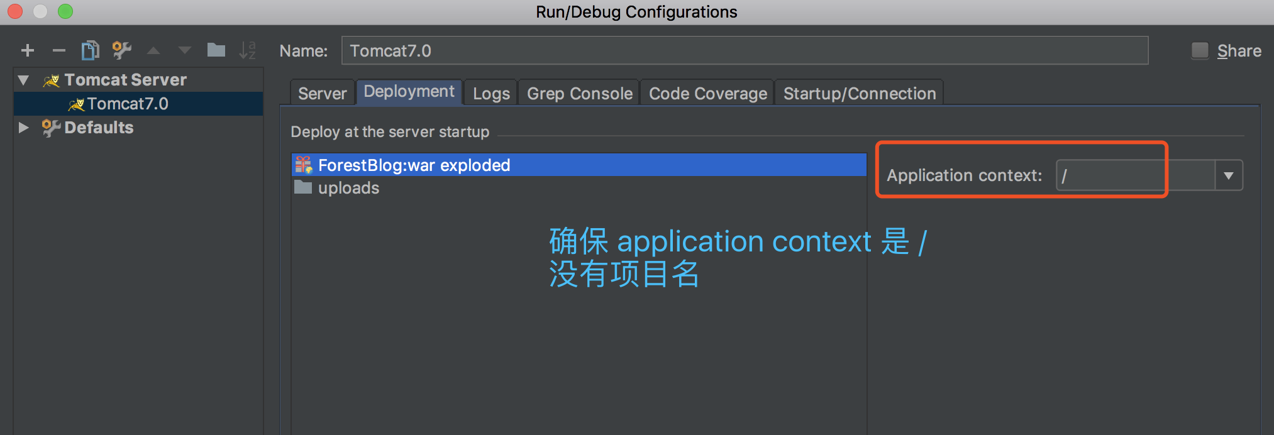
Task: Click the Defaults tree label
Action: pyautogui.click(x=99, y=128)
